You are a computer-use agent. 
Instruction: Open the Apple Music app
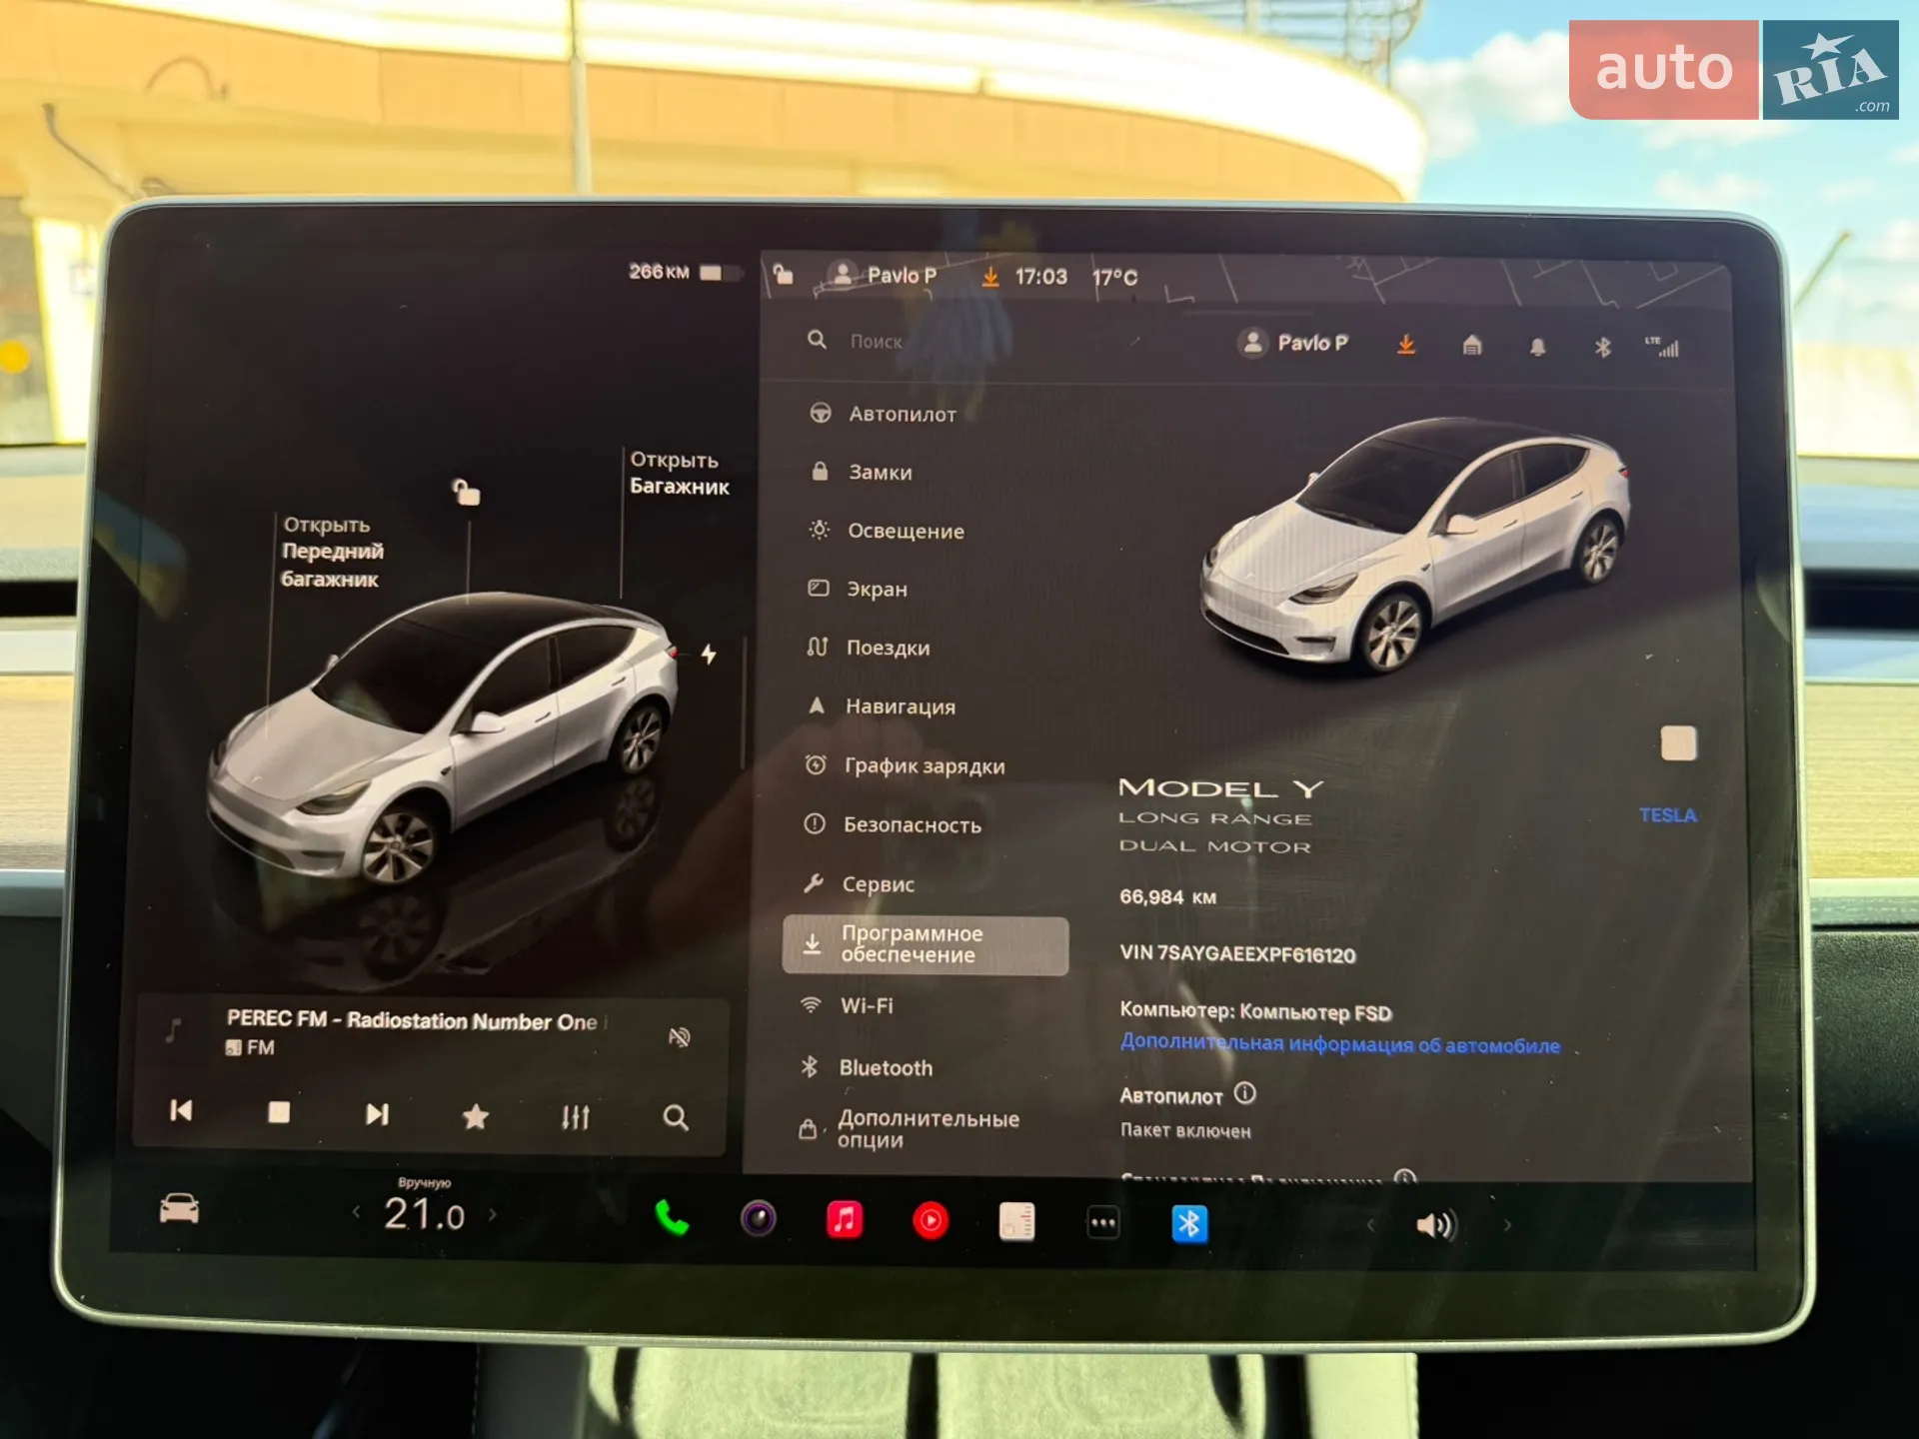tap(845, 1220)
